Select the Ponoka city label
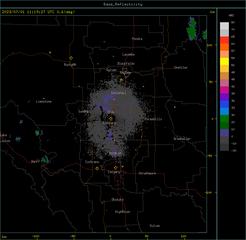Image resolution: width=246 pixels, height=240 pixels. click(137, 39)
